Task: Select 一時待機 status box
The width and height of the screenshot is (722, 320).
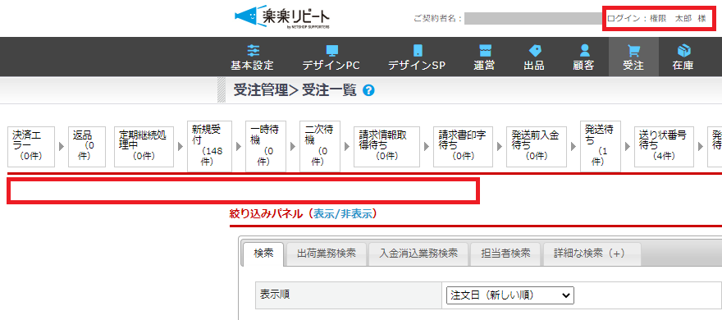Action: 265,146
